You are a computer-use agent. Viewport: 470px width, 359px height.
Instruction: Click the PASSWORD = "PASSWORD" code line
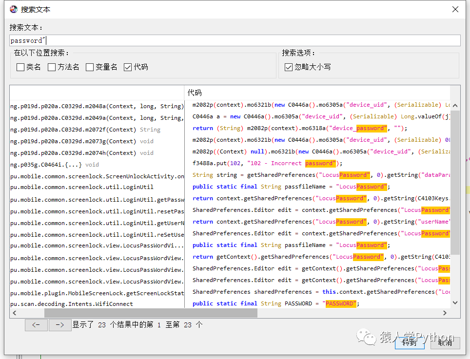click(x=276, y=303)
